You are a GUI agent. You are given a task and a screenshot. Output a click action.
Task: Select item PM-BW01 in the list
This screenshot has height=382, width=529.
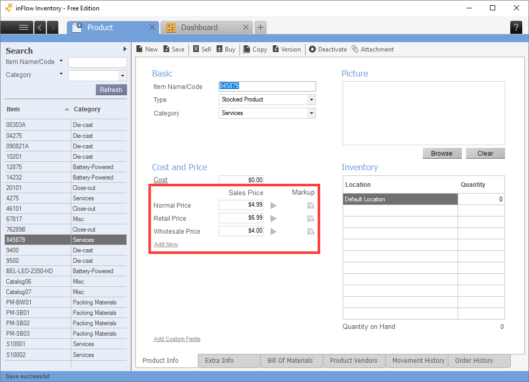click(x=66, y=302)
